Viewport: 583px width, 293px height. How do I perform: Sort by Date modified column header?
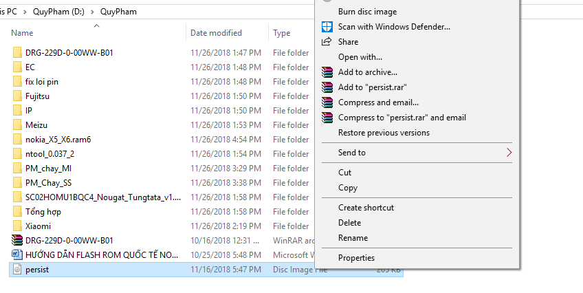(x=216, y=33)
